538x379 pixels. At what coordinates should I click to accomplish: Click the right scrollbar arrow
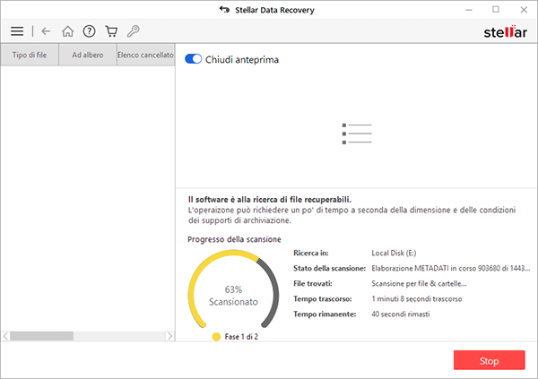[x=169, y=336]
